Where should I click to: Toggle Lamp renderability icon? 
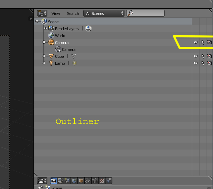click(x=209, y=63)
